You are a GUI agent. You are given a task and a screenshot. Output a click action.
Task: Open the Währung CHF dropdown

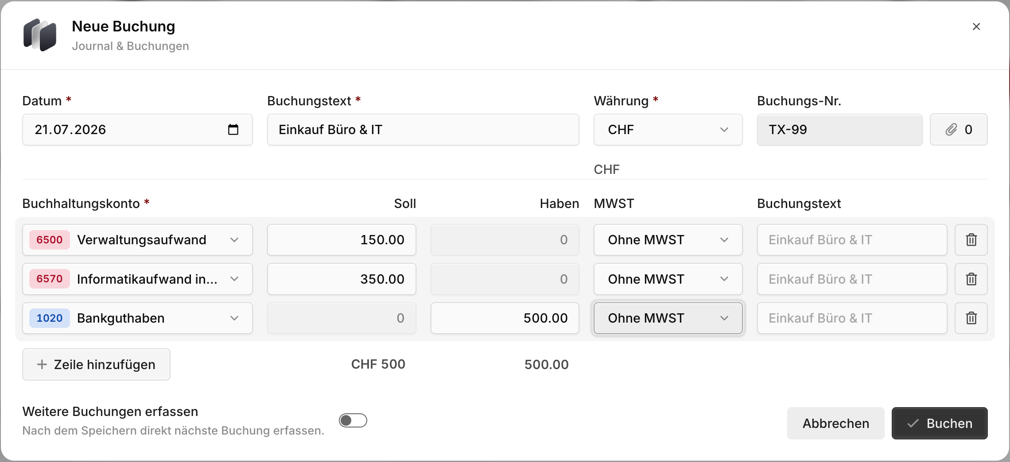(x=668, y=130)
